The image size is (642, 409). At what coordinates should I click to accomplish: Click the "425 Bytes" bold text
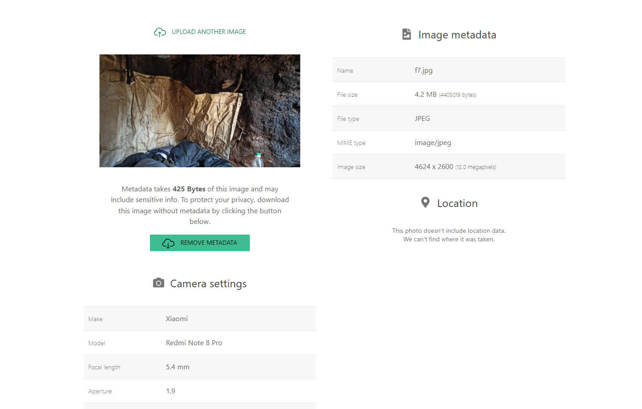189,189
